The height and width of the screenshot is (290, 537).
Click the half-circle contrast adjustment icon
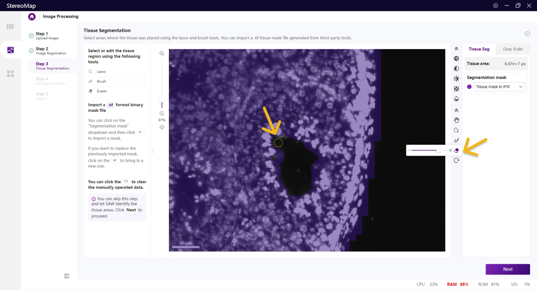click(x=456, y=69)
